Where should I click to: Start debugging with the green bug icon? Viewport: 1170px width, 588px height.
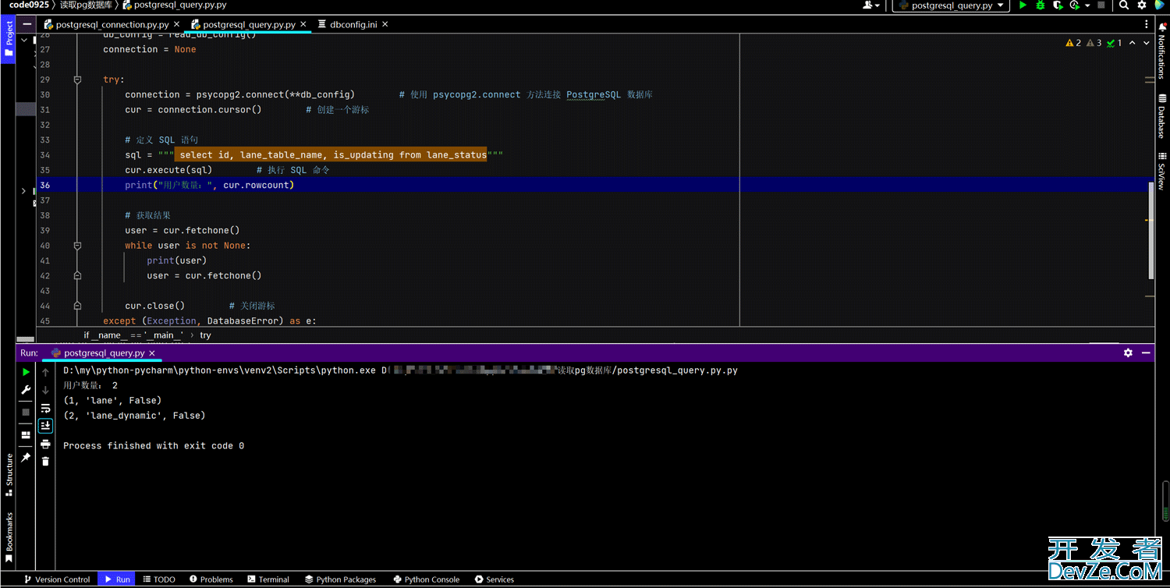(1041, 5)
